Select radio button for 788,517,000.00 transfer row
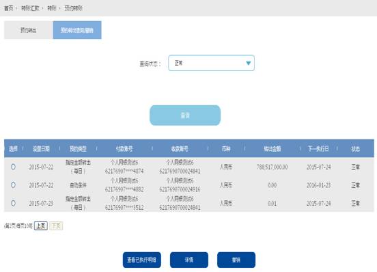 click(13, 167)
